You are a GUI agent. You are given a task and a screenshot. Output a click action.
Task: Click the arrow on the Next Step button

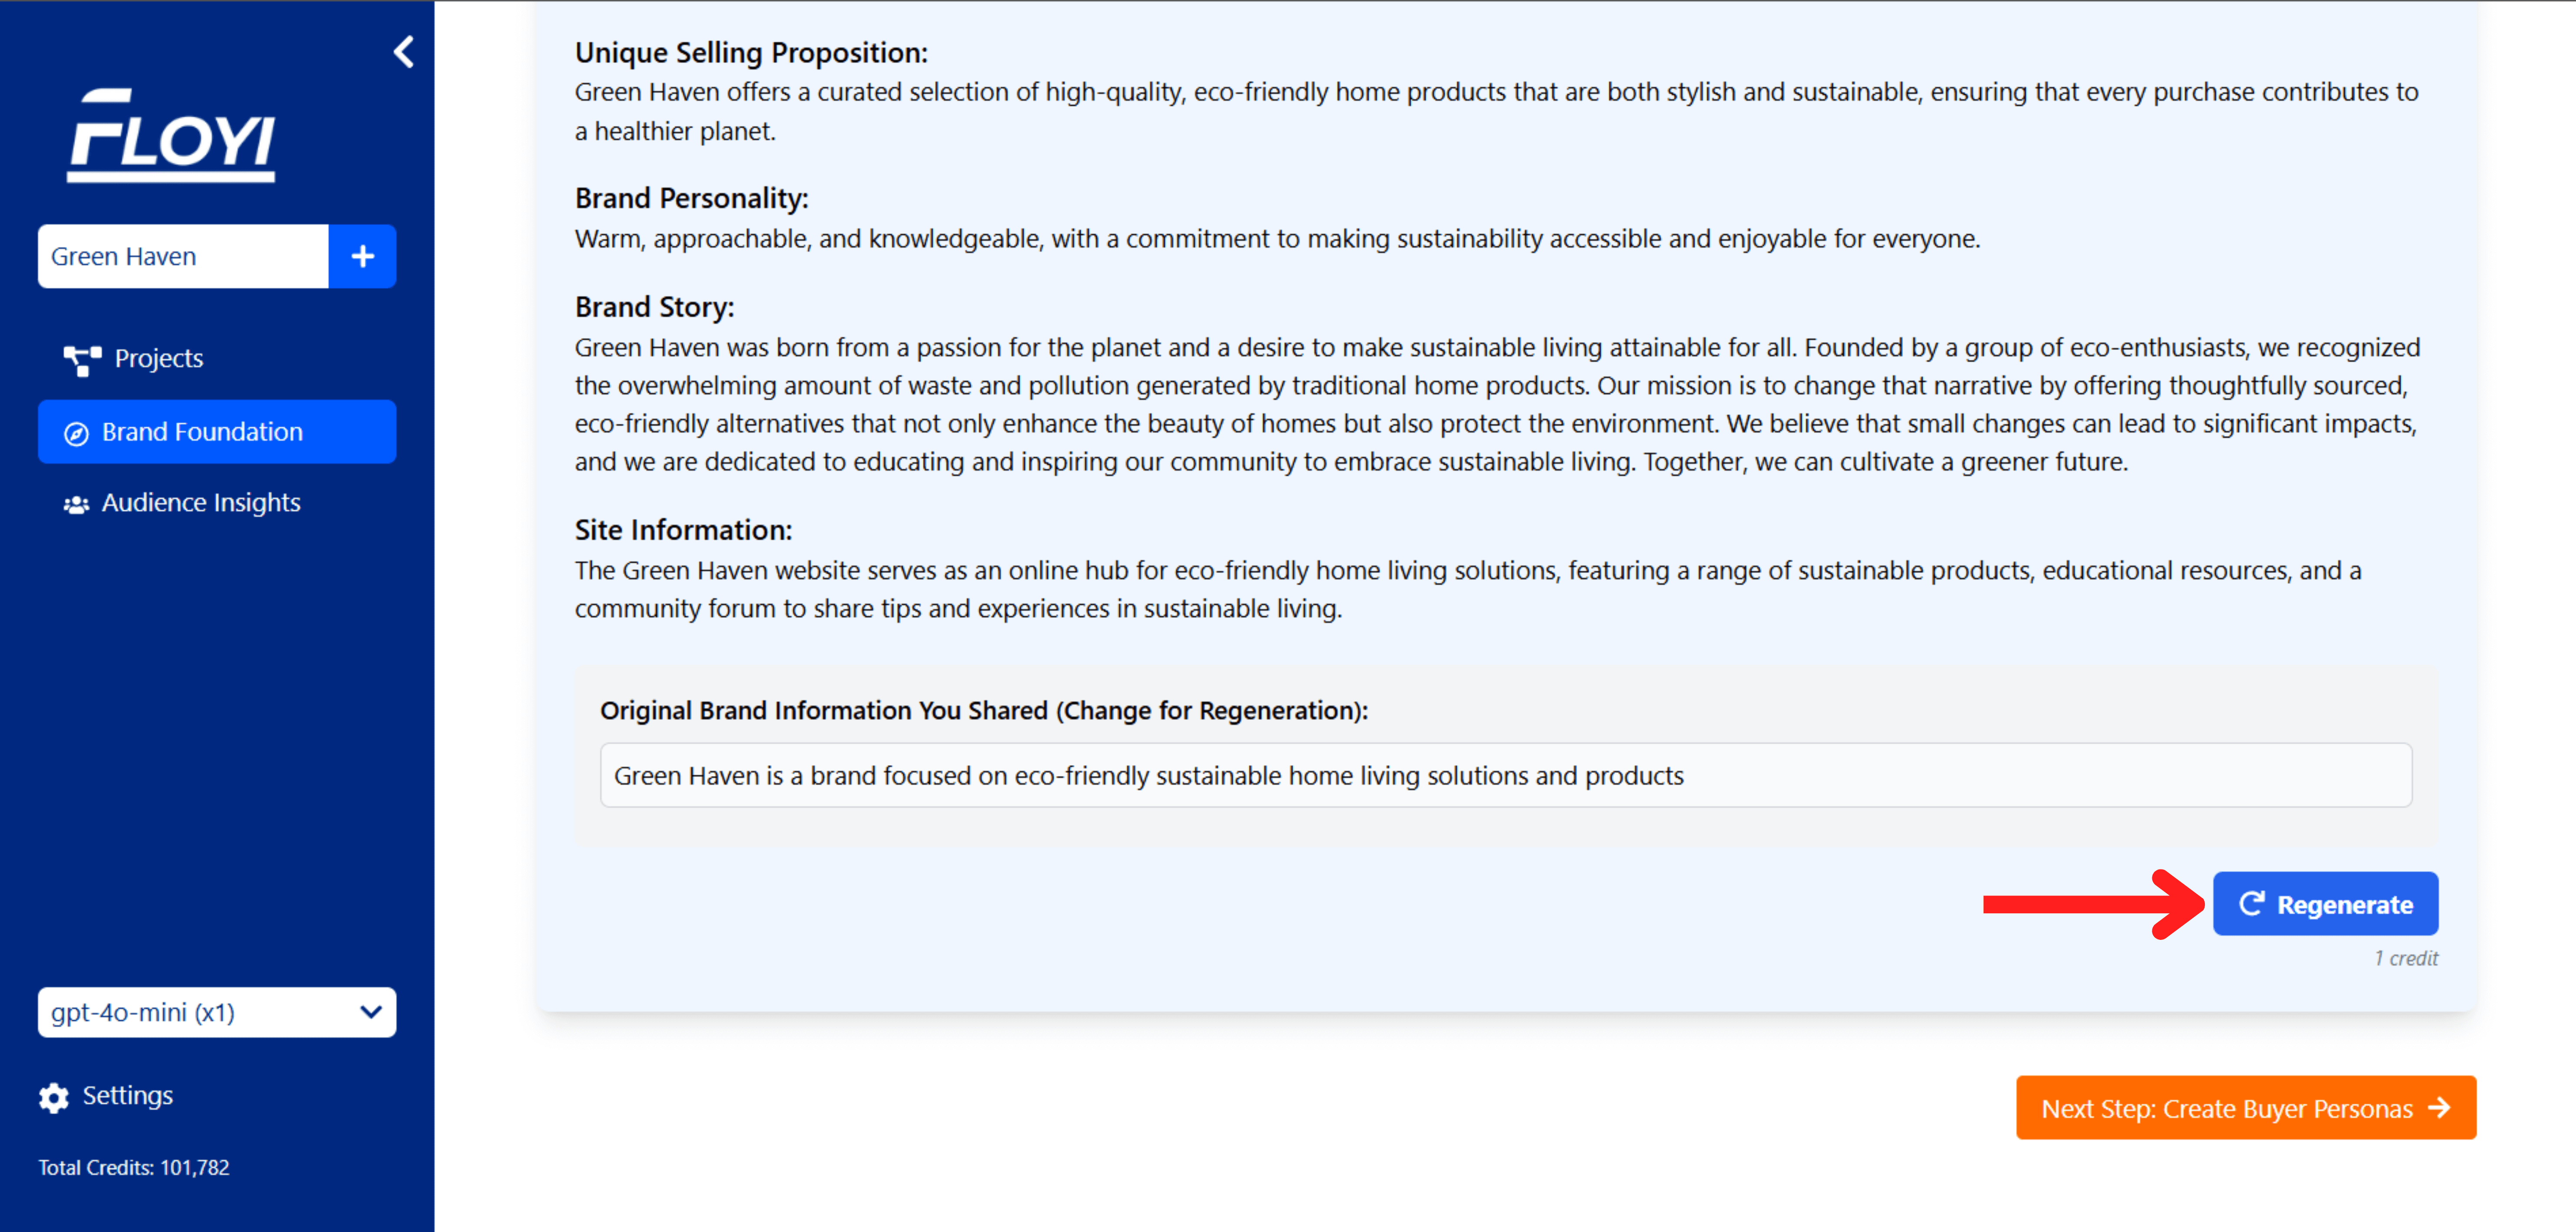2440,1108
